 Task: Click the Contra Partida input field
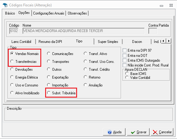tap(153, 31)
